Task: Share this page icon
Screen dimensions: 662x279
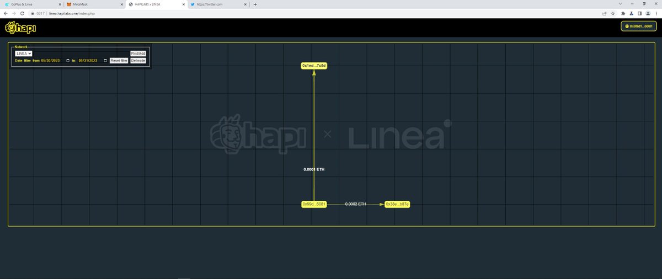Action: tap(606, 13)
